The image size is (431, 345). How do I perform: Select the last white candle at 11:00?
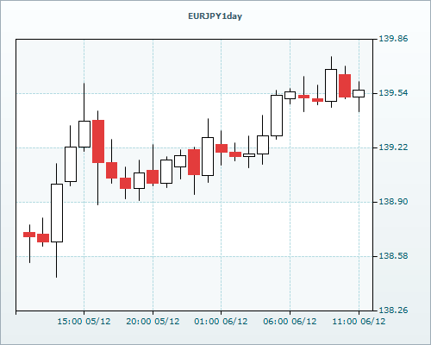click(x=359, y=94)
